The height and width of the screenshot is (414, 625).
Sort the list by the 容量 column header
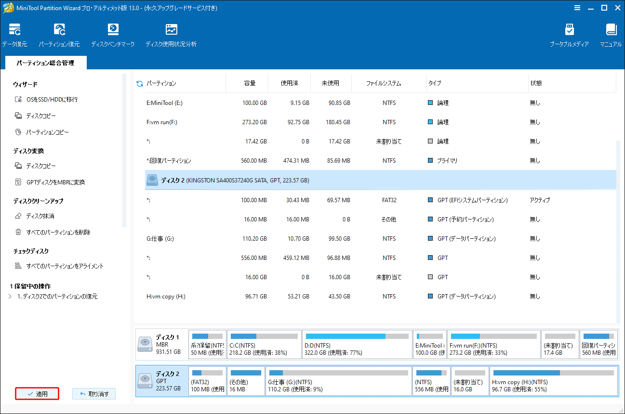click(249, 83)
